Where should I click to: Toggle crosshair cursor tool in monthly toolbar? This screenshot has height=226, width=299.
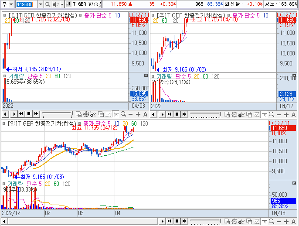click(116, 114)
